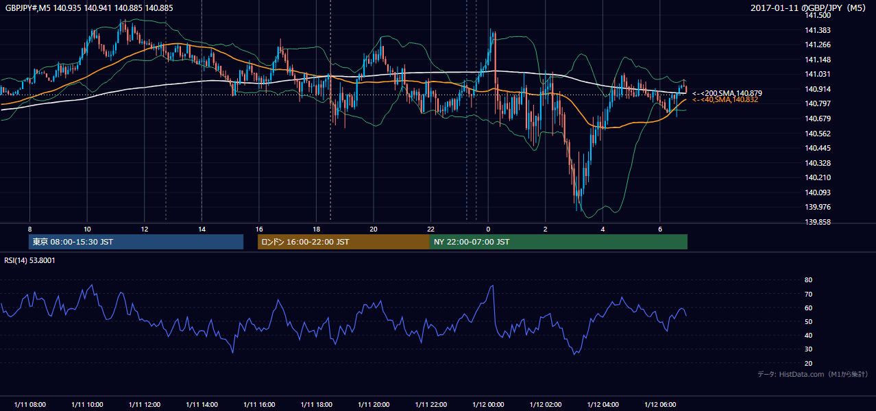
Task: Click hour label 18 under price chart
Action: point(316,229)
